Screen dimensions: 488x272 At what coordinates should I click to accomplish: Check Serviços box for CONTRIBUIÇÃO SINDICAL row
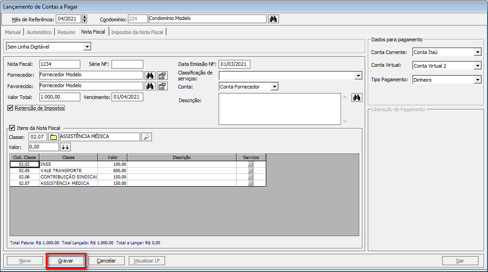(x=250, y=177)
